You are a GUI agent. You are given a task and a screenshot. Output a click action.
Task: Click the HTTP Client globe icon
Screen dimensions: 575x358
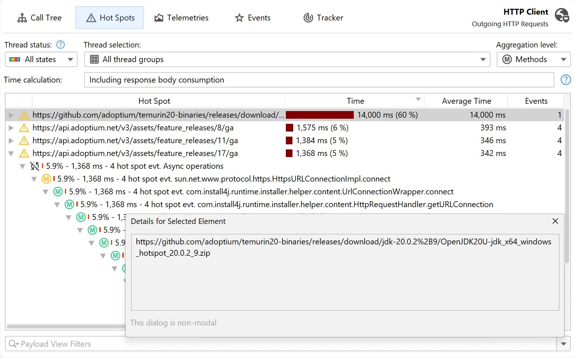tap(562, 15)
